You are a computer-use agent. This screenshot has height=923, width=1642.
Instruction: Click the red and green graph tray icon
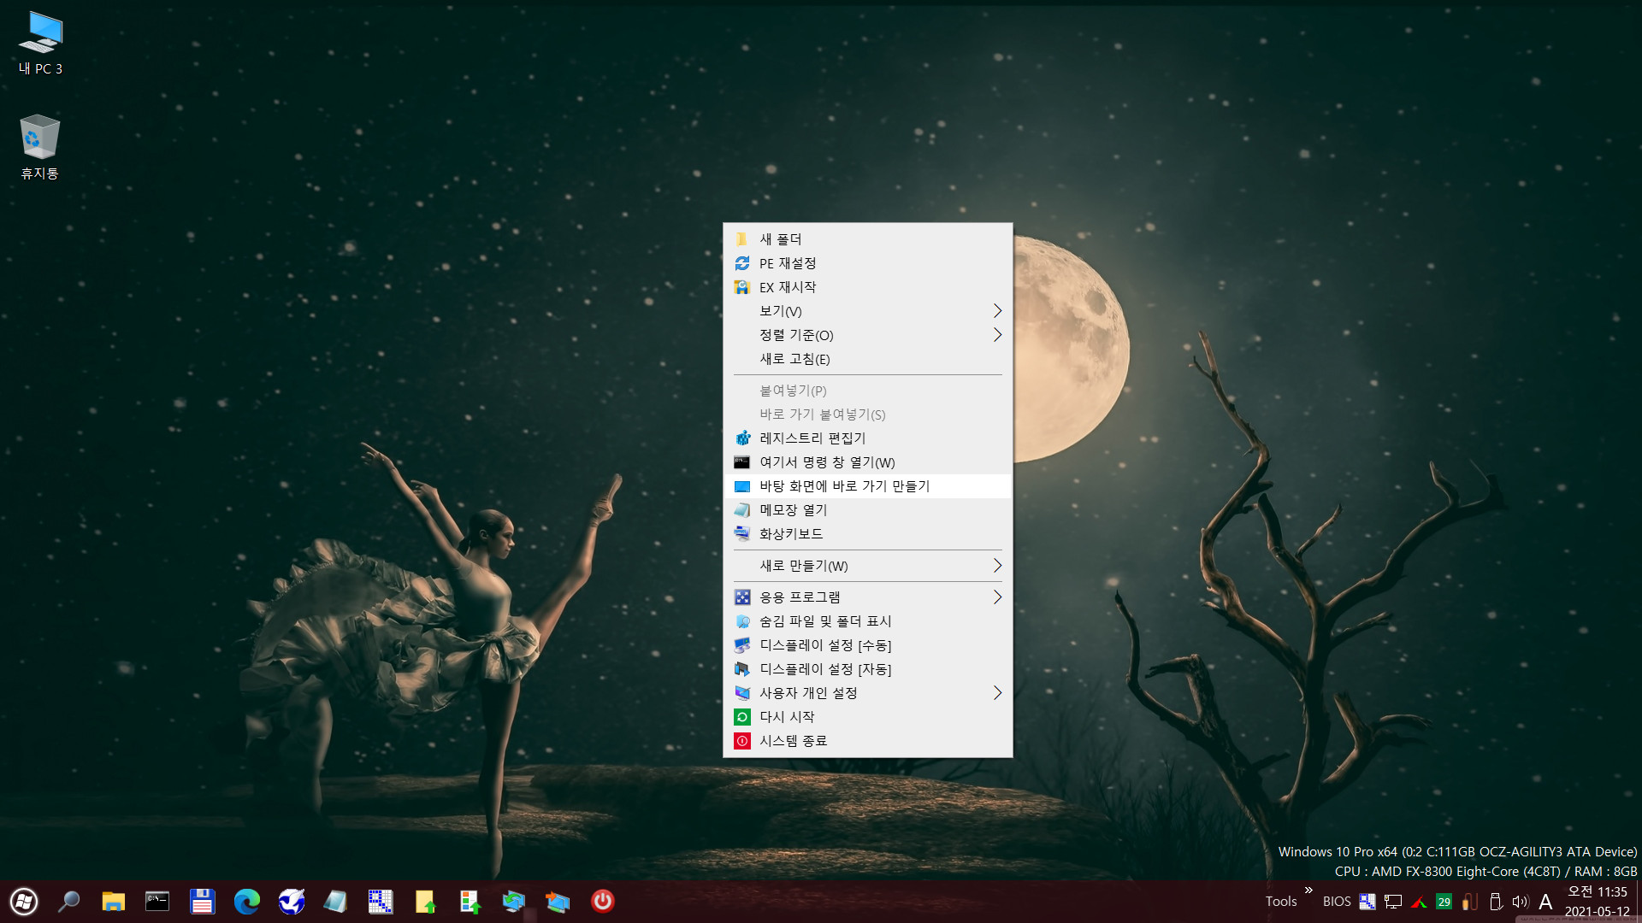click(1419, 902)
